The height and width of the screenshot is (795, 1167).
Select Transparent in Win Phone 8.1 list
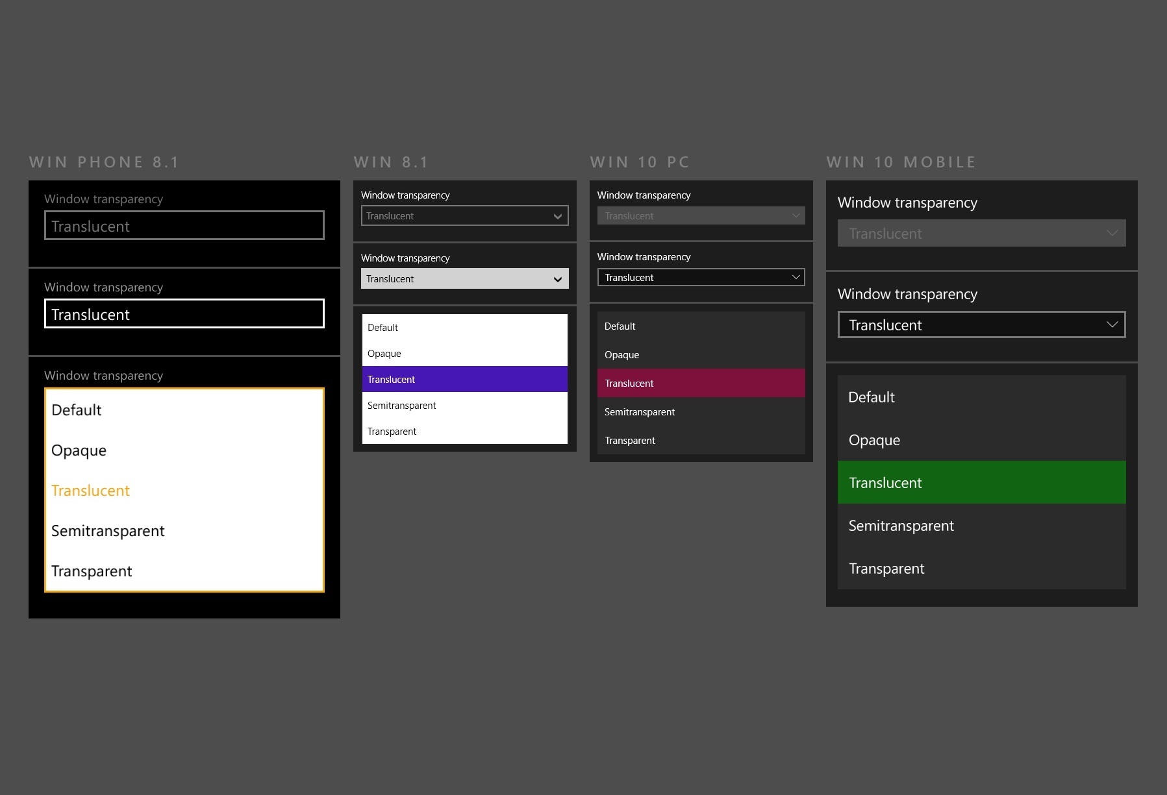pos(184,571)
